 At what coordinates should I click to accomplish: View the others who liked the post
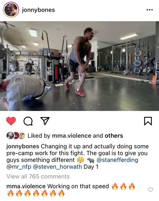click(x=114, y=136)
